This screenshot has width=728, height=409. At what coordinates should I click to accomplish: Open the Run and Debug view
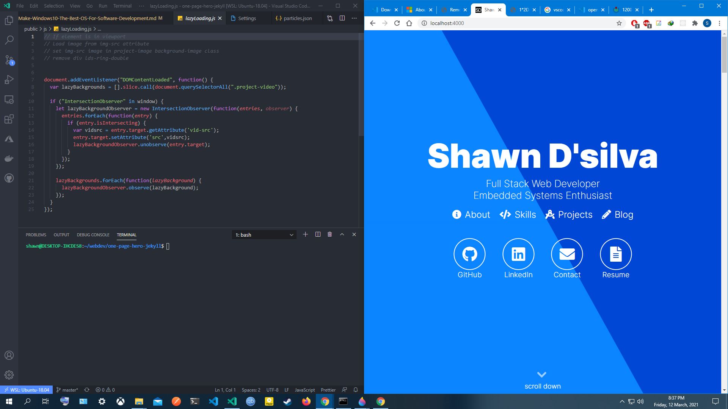coord(9,80)
